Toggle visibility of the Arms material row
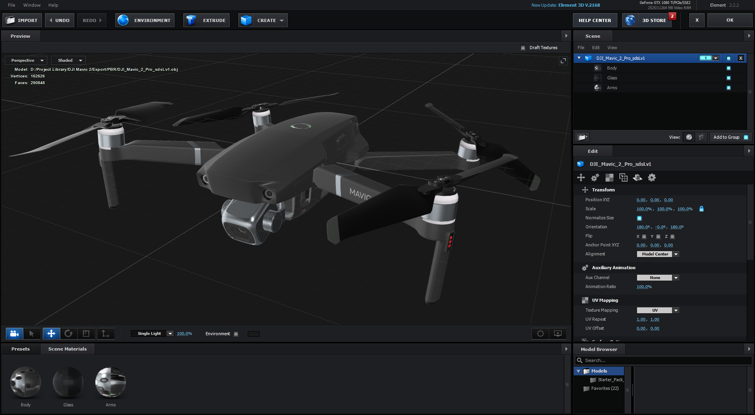This screenshot has width=755, height=415. pos(729,88)
